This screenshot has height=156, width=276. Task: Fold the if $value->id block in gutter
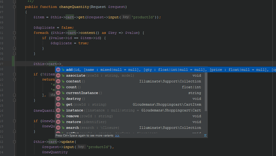click(x=14, y=38)
